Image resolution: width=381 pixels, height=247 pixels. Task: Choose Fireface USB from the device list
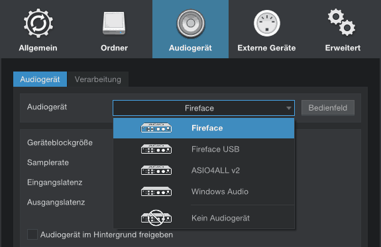tap(203, 149)
